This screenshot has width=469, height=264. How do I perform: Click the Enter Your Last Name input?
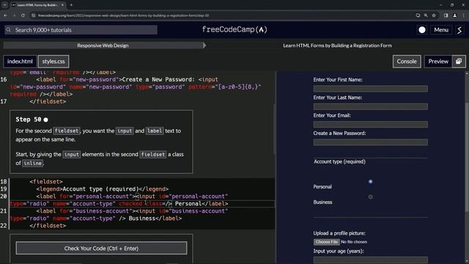coord(371,106)
